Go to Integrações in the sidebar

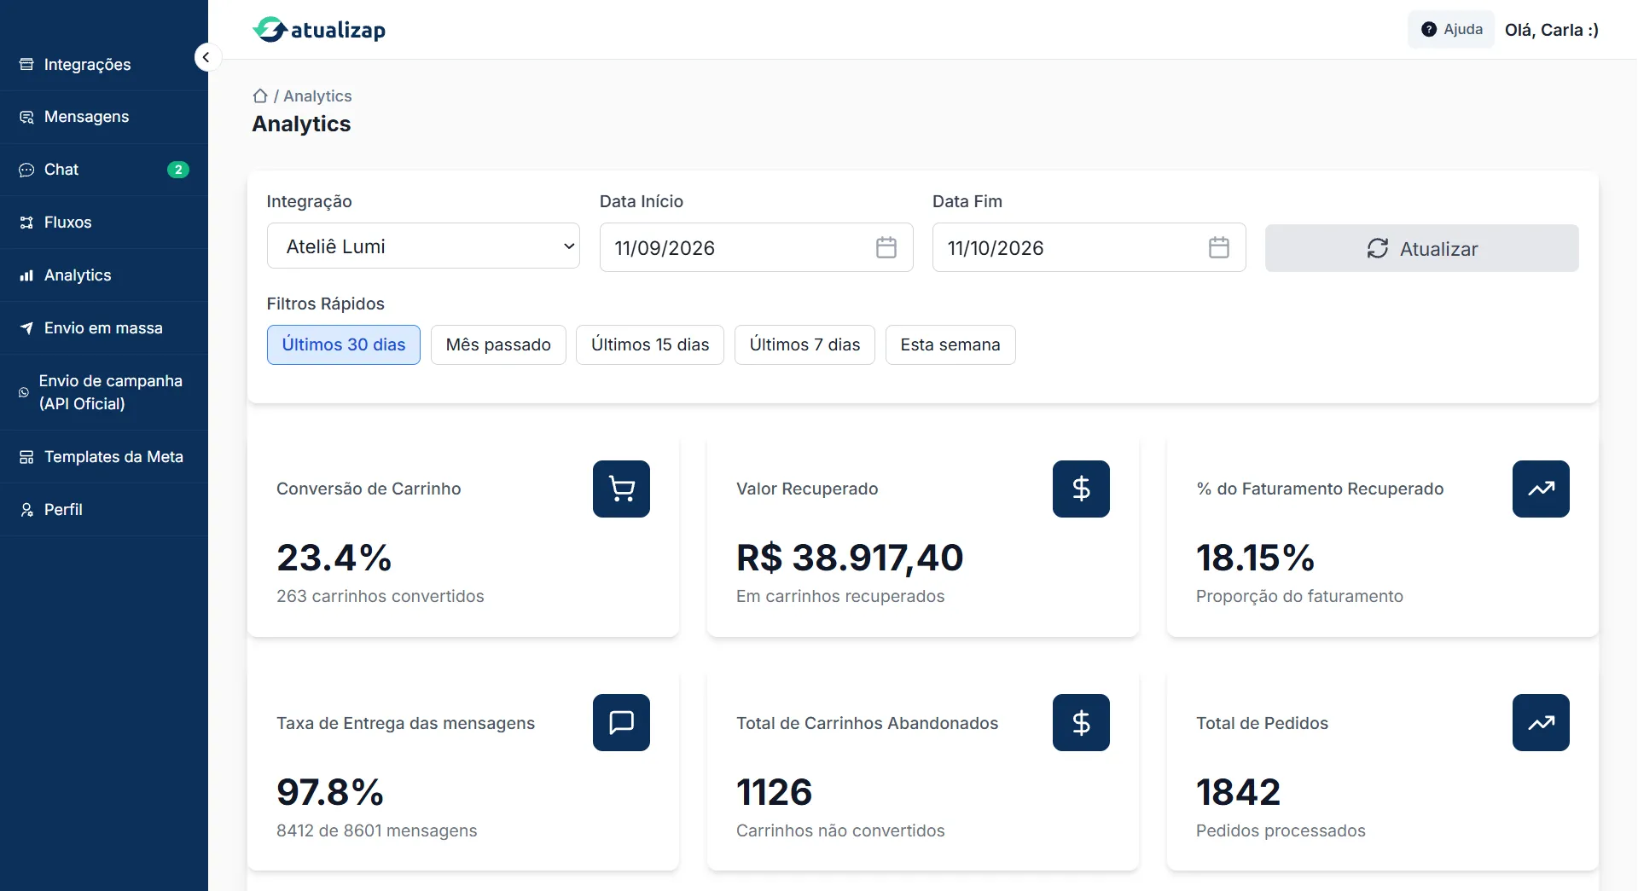click(x=104, y=65)
